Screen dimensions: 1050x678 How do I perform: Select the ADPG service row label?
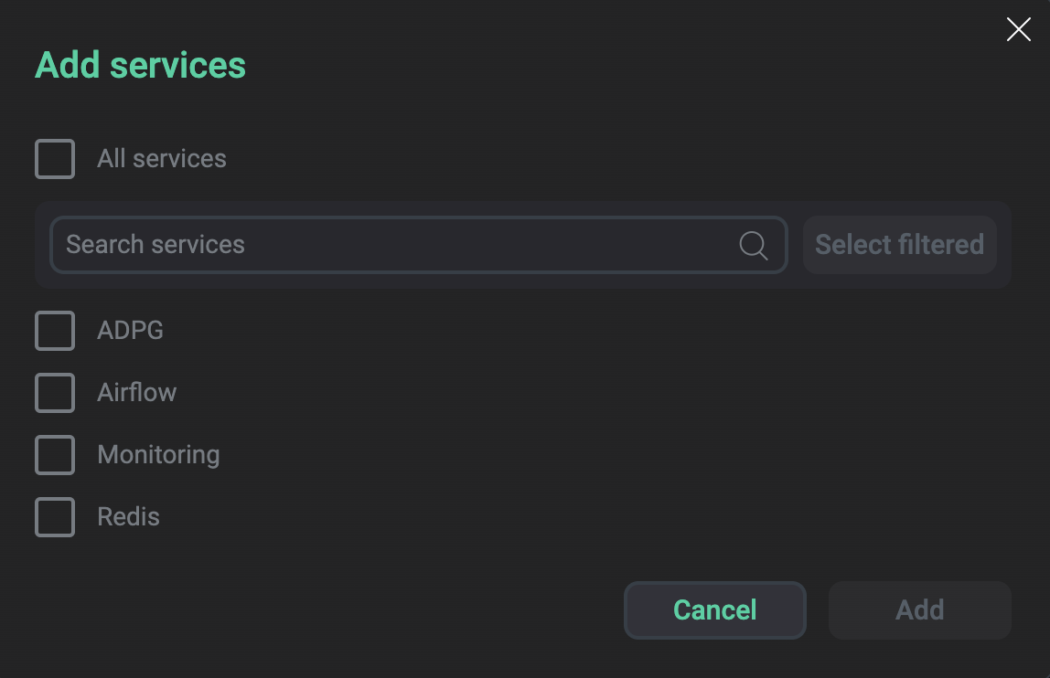click(x=129, y=331)
